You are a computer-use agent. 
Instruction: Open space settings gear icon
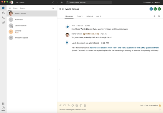[60, 9]
